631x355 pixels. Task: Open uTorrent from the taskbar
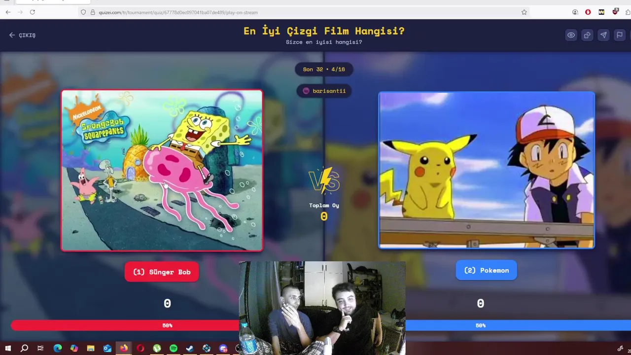tap(157, 349)
